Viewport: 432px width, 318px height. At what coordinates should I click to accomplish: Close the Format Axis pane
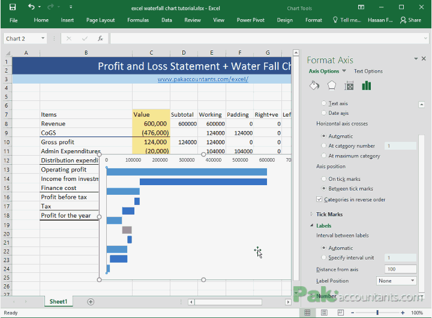click(424, 58)
